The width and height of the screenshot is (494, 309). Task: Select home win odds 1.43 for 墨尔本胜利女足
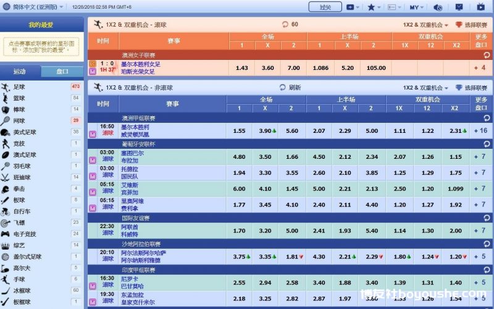point(241,67)
